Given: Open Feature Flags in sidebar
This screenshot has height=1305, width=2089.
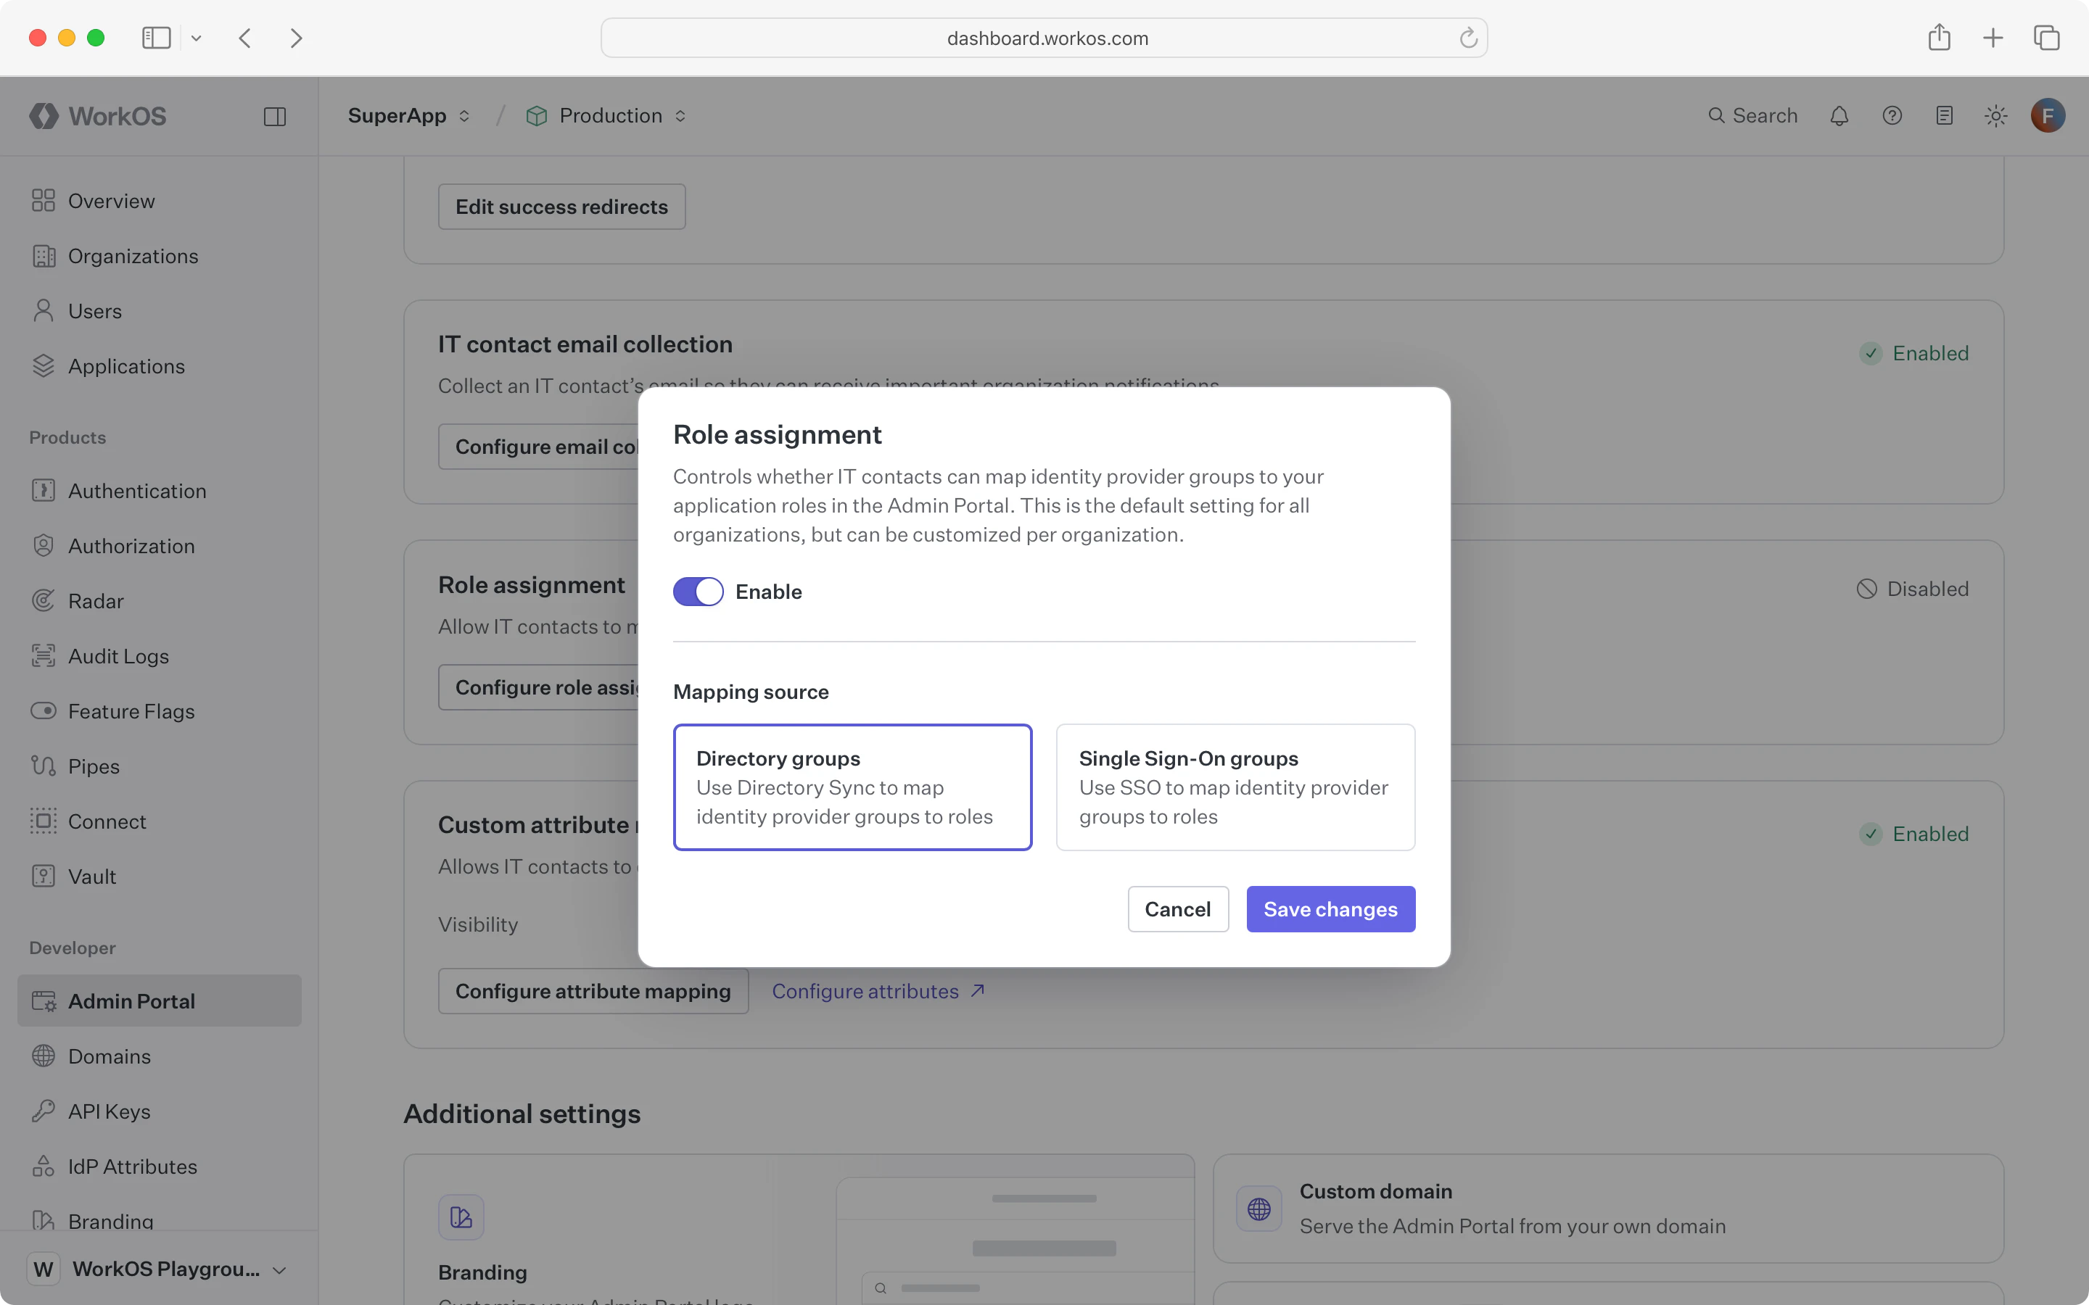Looking at the screenshot, I should pos(160,711).
